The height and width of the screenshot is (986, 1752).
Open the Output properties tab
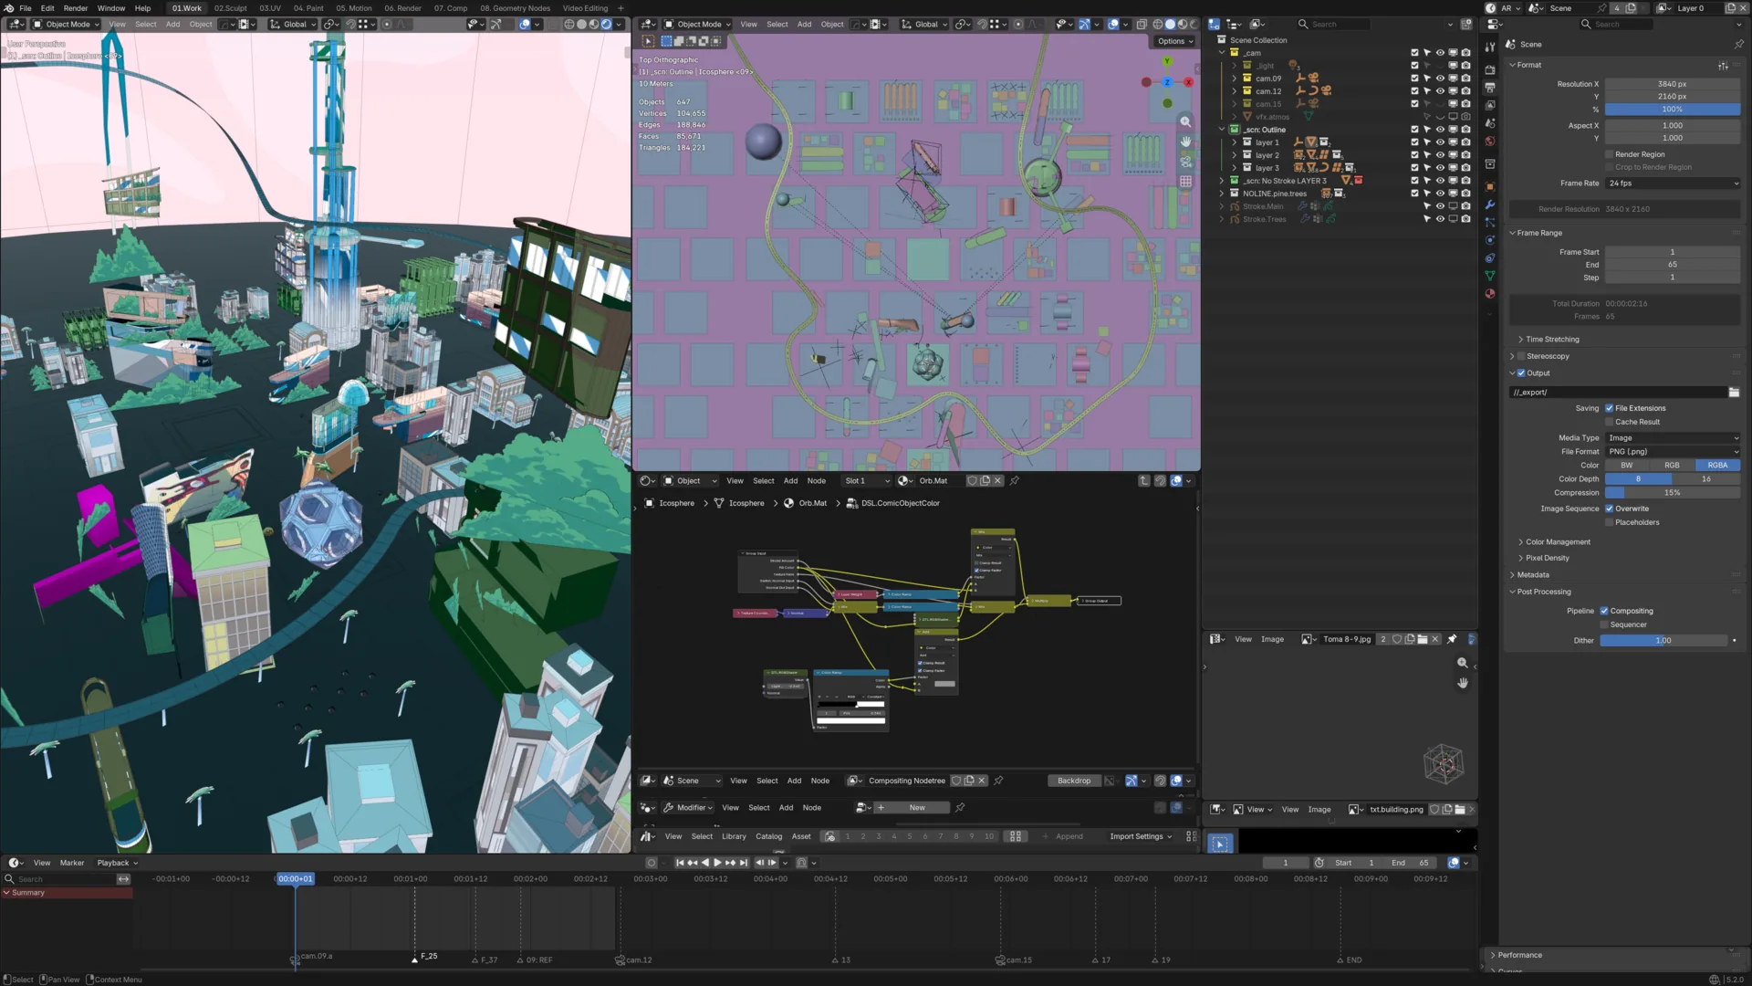tap(1490, 87)
